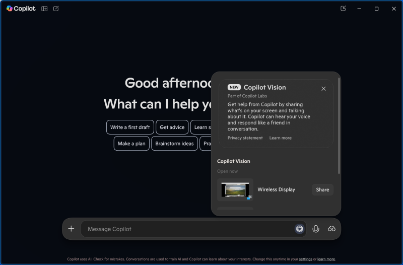Click the pop-out window icon in title bar

coord(343,9)
